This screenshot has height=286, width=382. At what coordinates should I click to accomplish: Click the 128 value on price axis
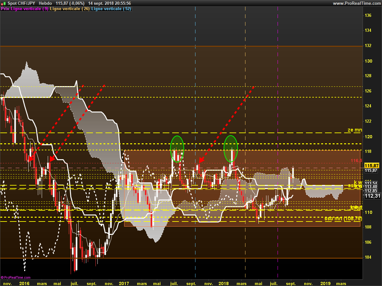click(x=368, y=76)
